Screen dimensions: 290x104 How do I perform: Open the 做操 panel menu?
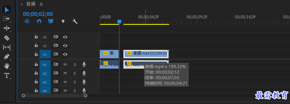coord(41,4)
